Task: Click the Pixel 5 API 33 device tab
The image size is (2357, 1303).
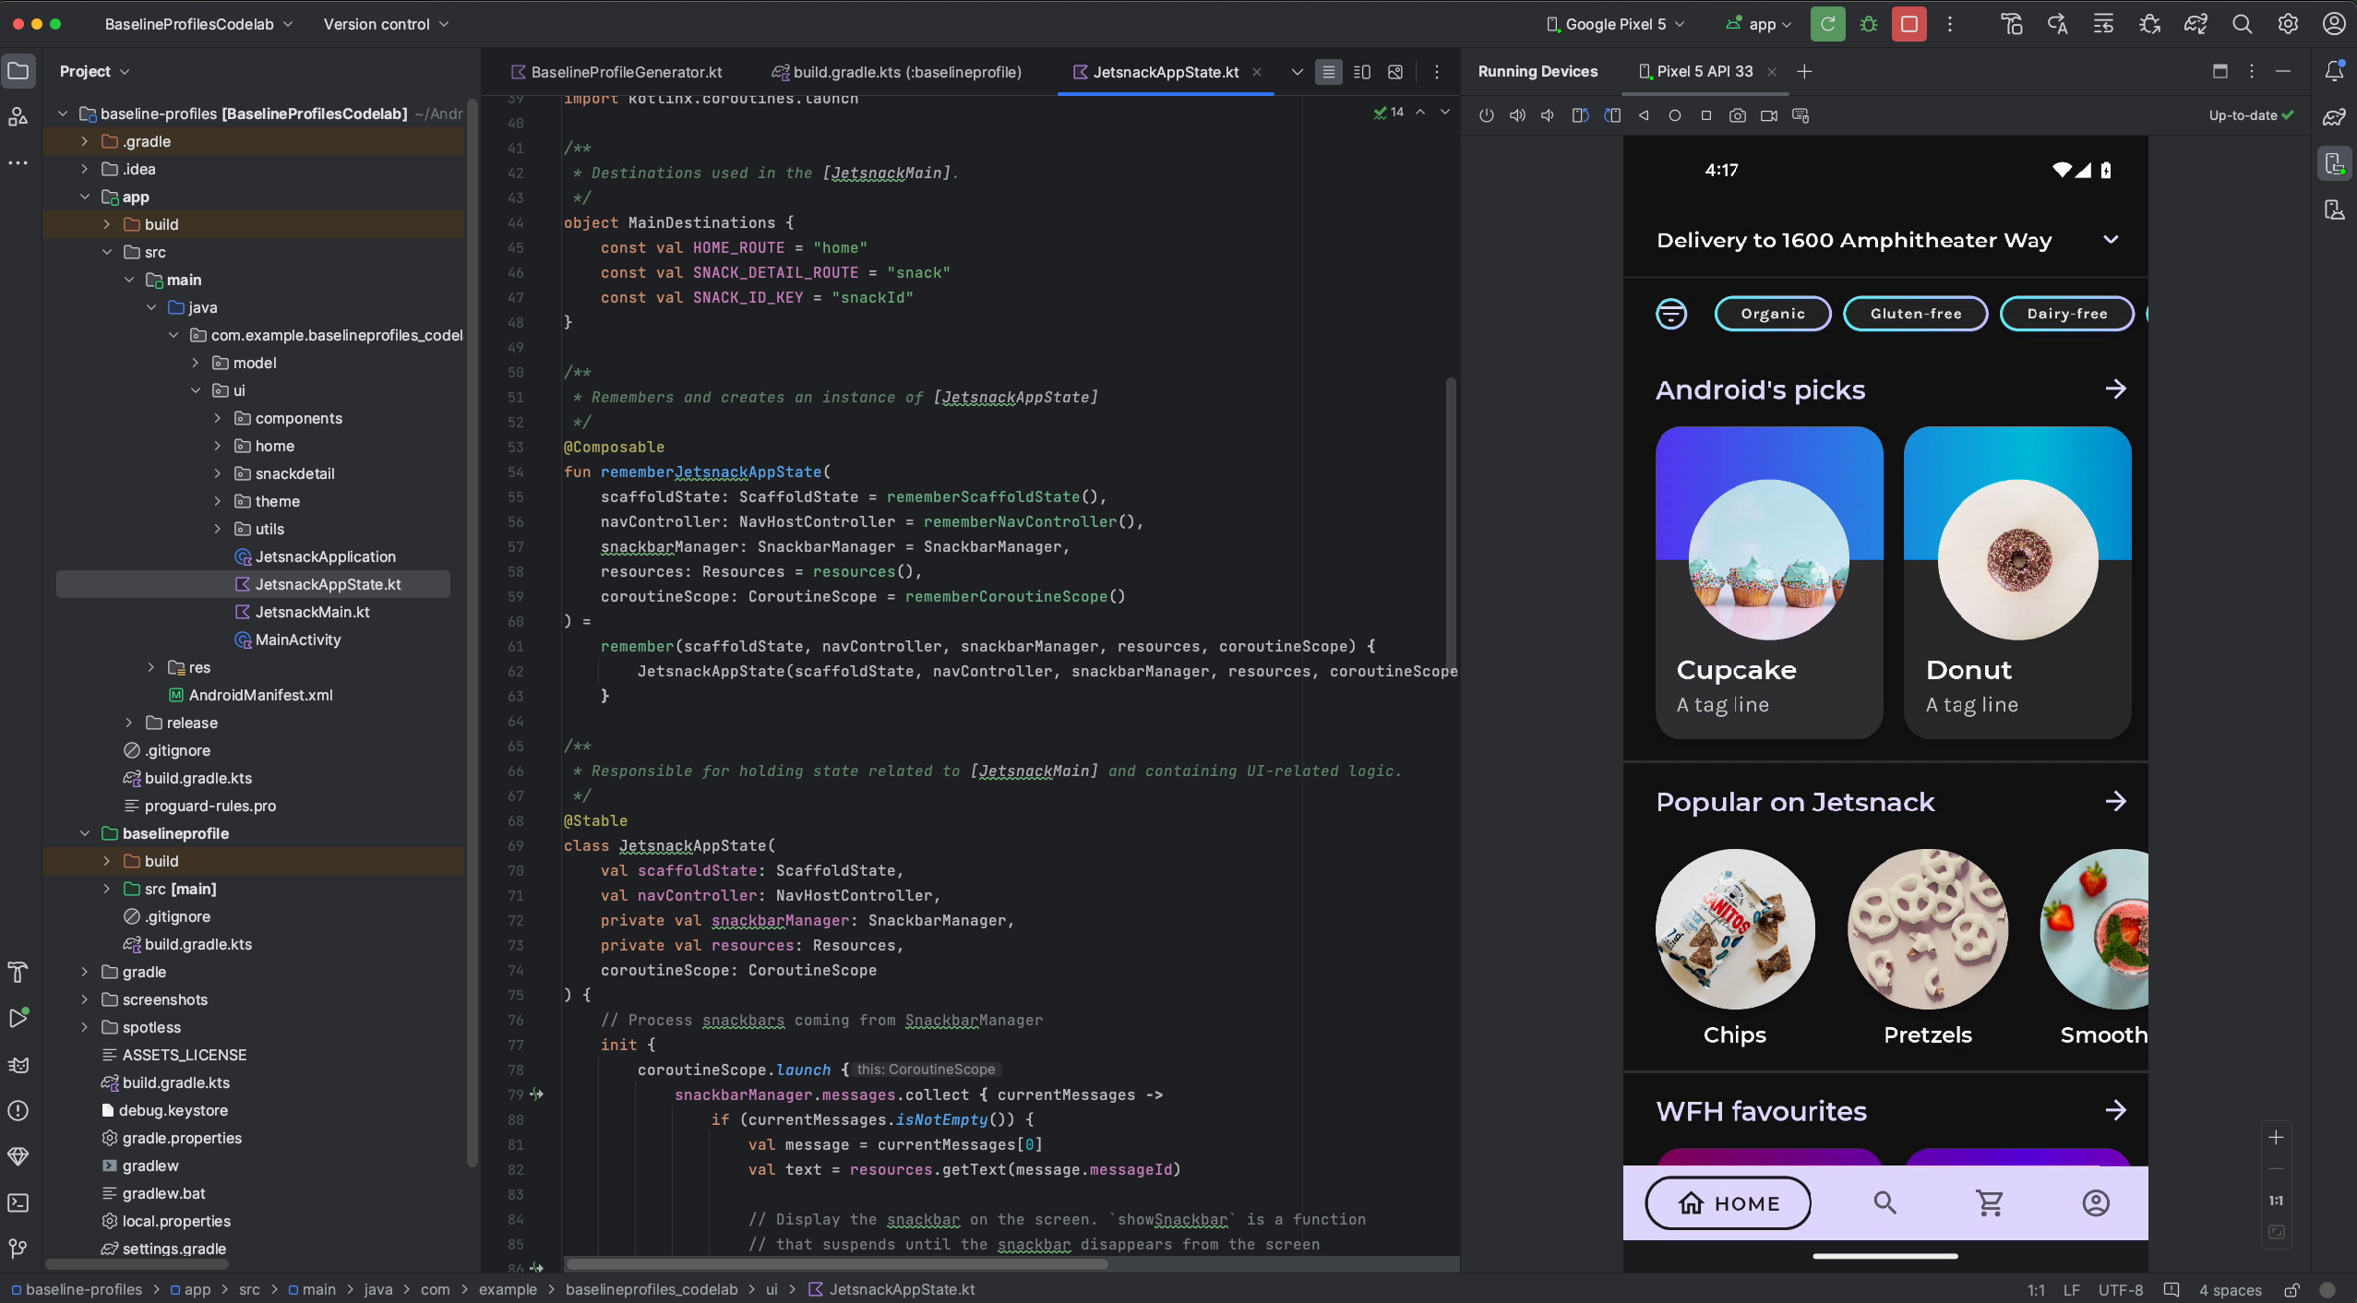Action: (1705, 71)
